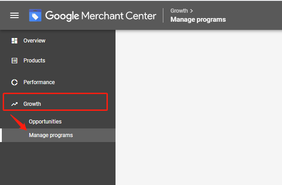Image resolution: width=282 pixels, height=185 pixels.
Task: Open the hamburger navigation menu
Action: click(14, 15)
